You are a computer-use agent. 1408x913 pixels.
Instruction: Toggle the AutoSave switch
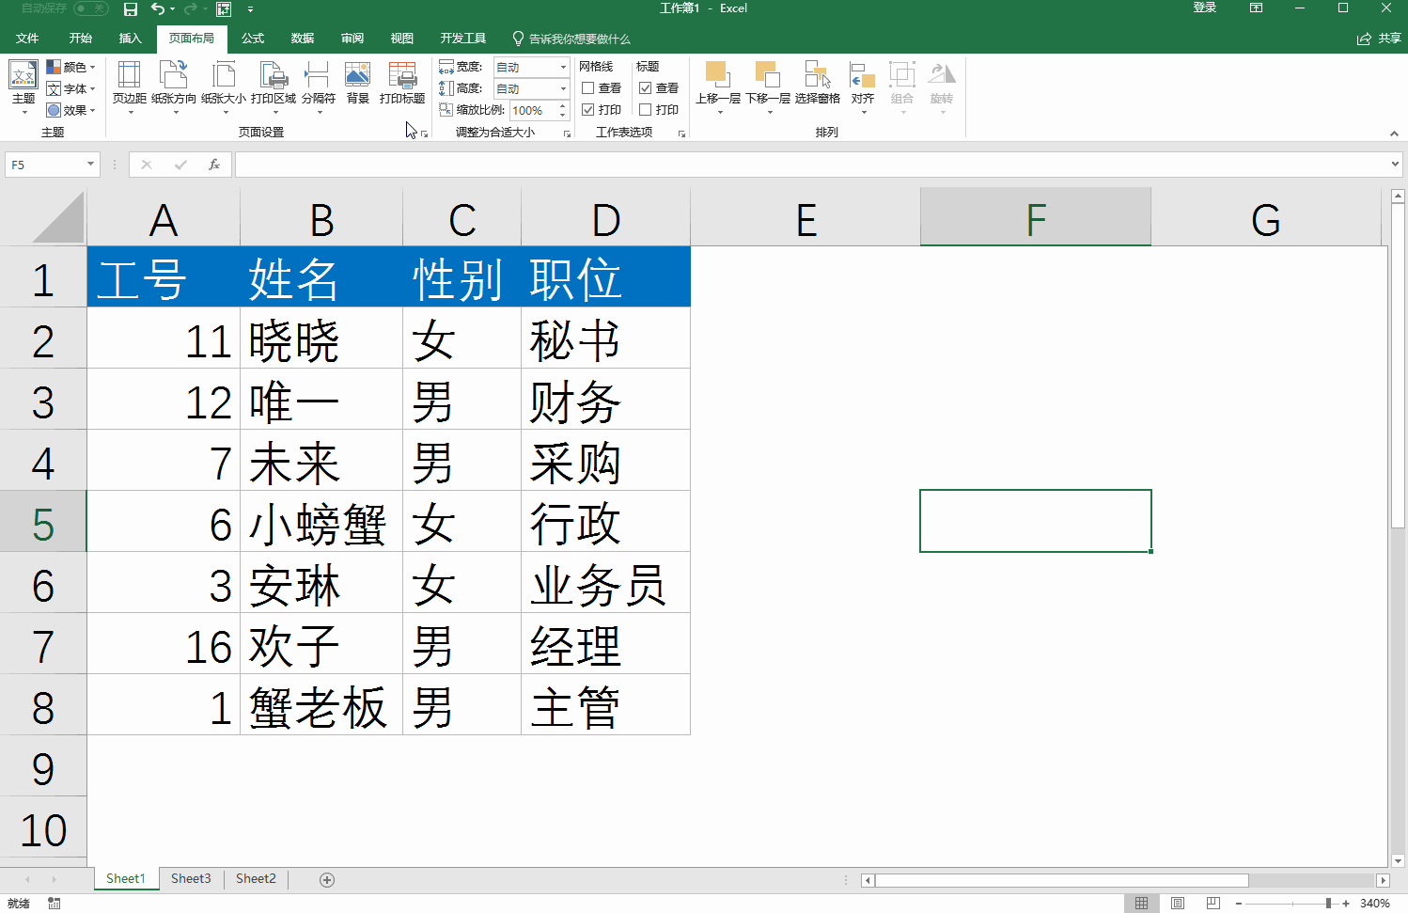(91, 8)
